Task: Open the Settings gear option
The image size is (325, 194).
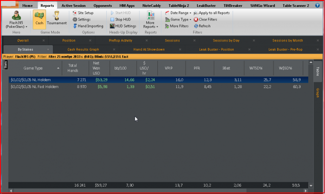Action: pyautogui.click(x=81, y=20)
